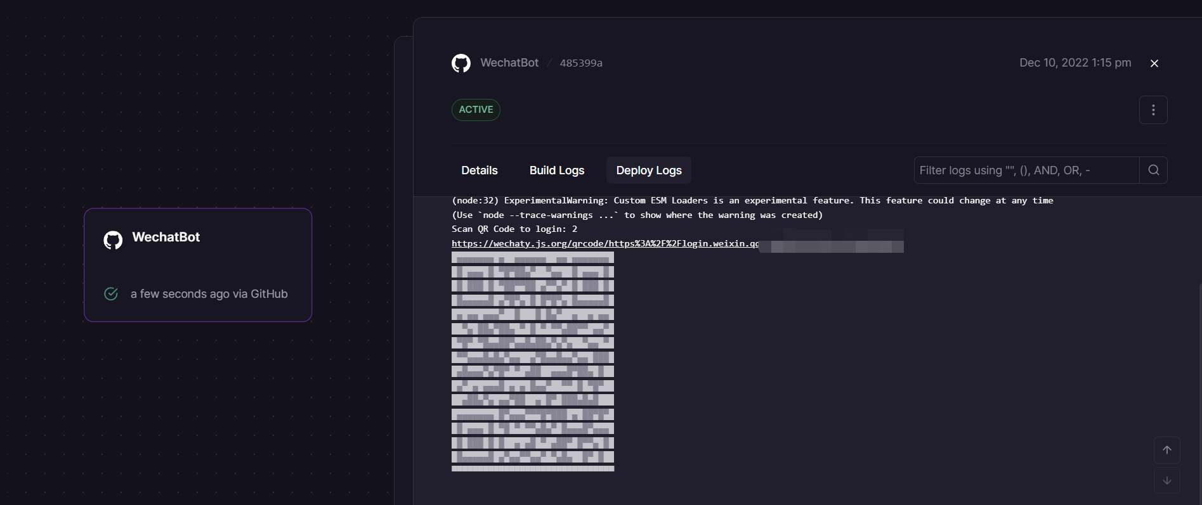The width and height of the screenshot is (1202, 505).
Task: Click the green success checkmark on the WechatBot card
Action: (x=111, y=293)
